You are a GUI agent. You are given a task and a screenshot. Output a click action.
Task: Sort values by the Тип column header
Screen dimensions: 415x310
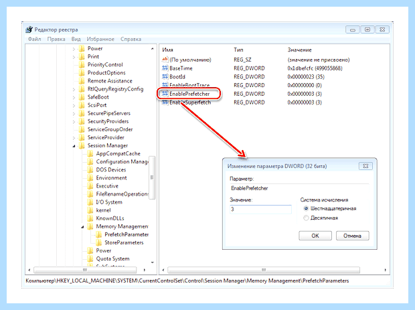click(x=238, y=50)
